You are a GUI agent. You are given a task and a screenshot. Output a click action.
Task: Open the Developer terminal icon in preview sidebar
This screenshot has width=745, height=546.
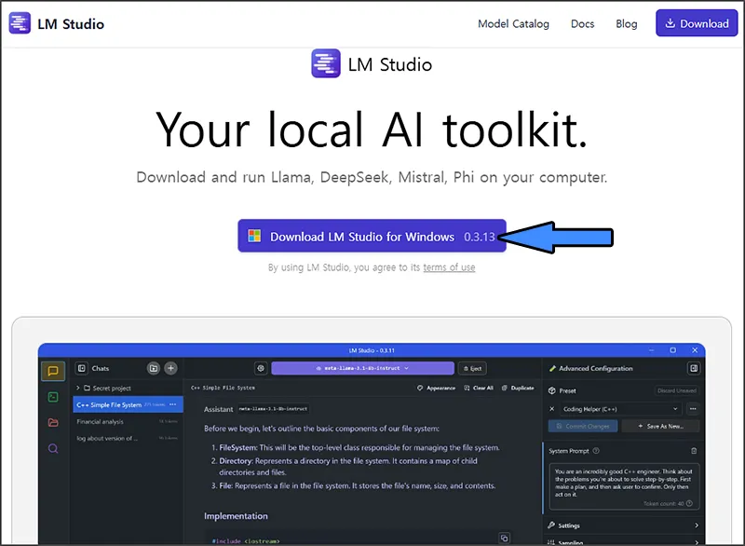[x=53, y=397]
